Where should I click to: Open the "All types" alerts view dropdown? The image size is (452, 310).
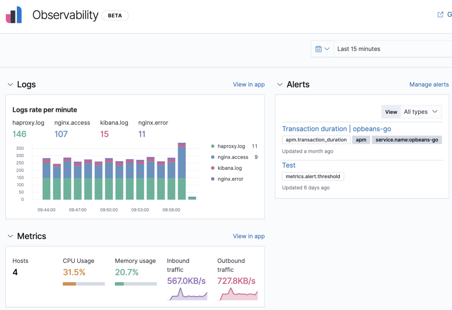point(420,111)
